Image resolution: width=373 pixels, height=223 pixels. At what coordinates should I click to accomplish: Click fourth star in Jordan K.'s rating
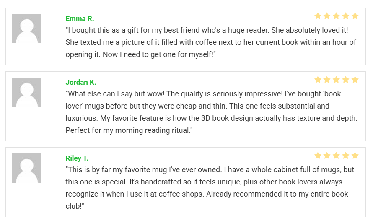(346, 80)
